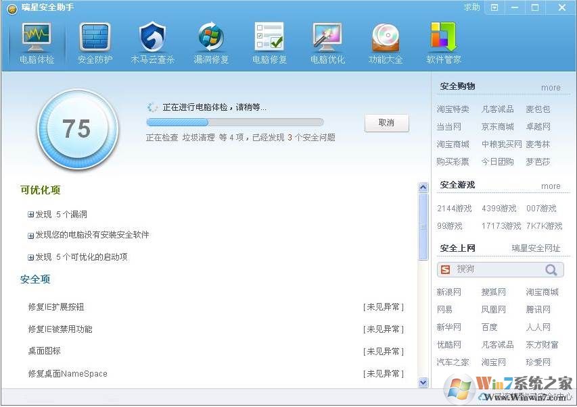Expand the 发现 5 个漏洞 item
The height and width of the screenshot is (407, 577).
pos(30,215)
